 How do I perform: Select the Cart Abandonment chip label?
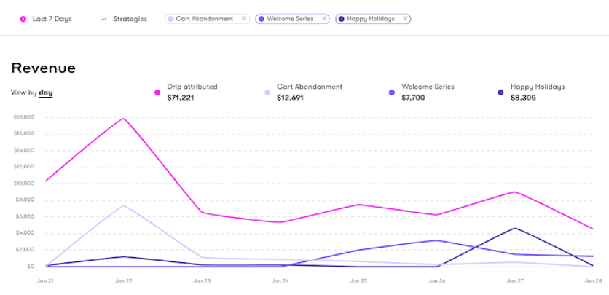point(204,19)
